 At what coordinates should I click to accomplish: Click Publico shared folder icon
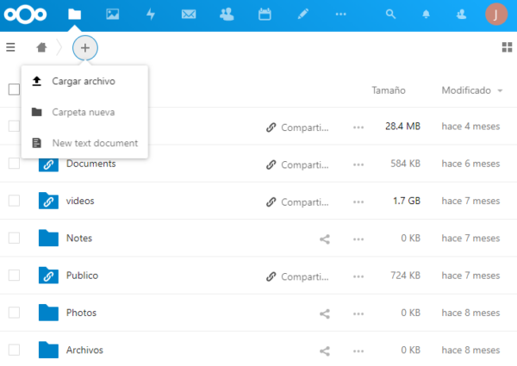tap(48, 275)
